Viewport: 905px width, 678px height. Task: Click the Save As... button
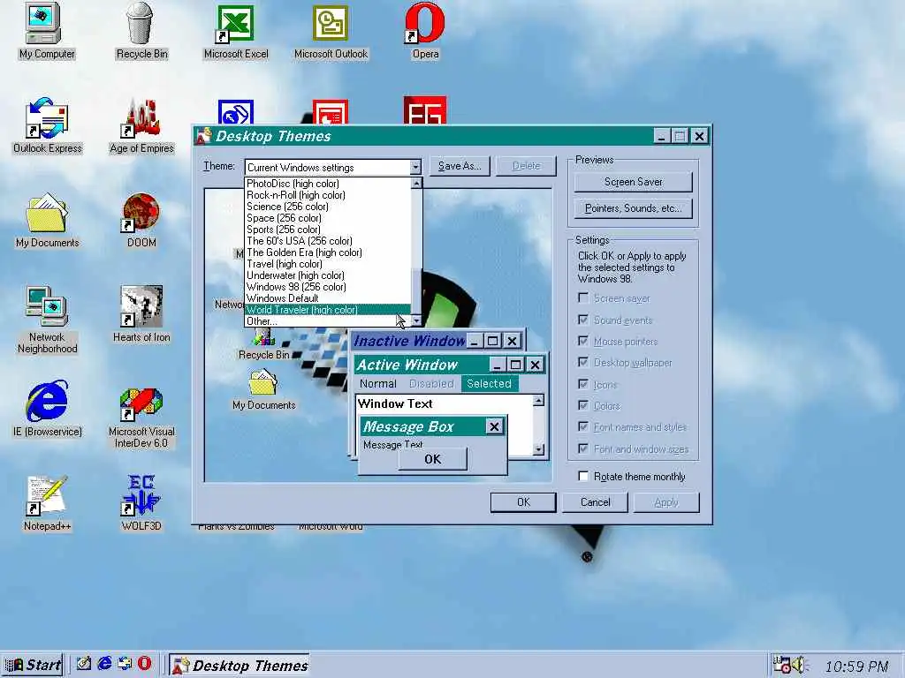click(460, 166)
